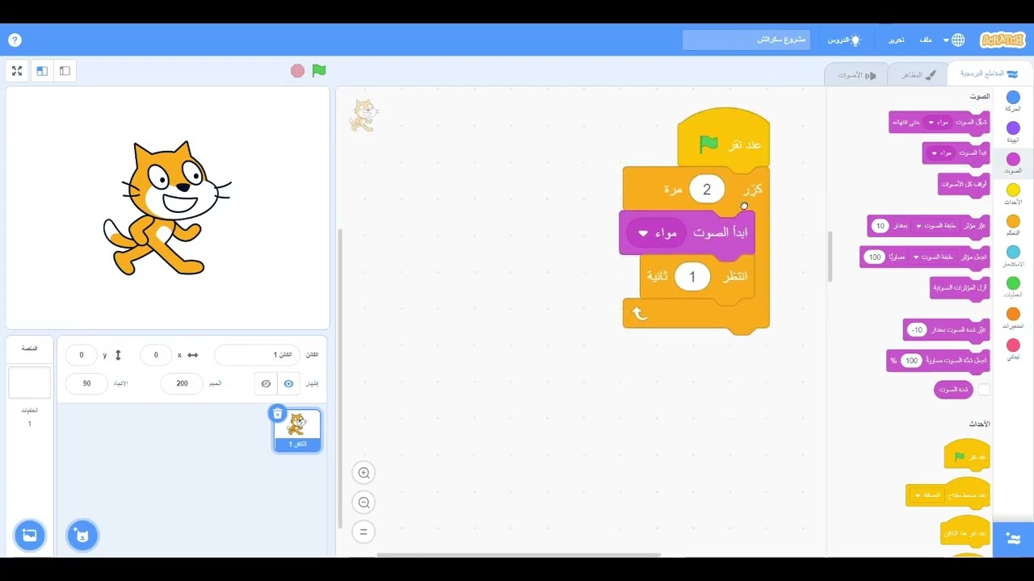
Task: Select the الأحداث (Events) yellow category
Action: (x=1013, y=194)
